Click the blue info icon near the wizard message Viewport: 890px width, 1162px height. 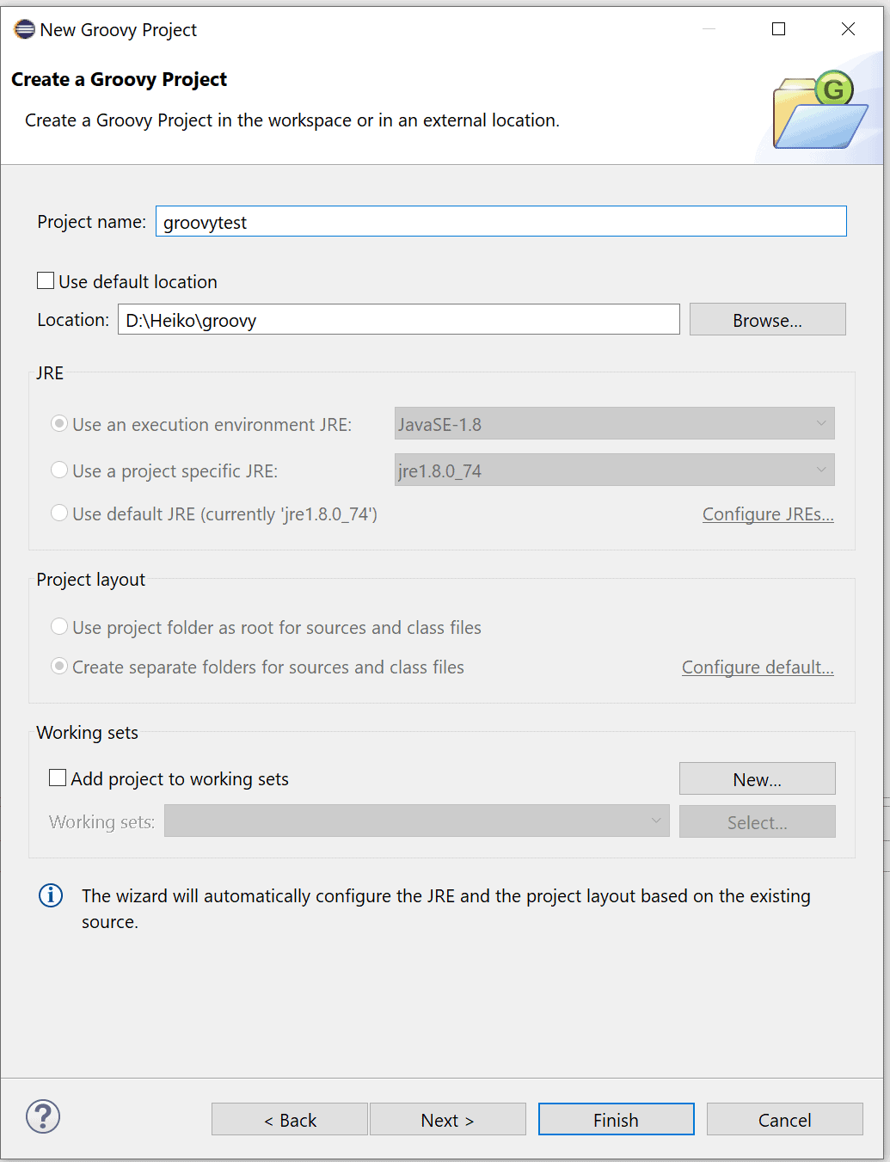click(x=50, y=895)
